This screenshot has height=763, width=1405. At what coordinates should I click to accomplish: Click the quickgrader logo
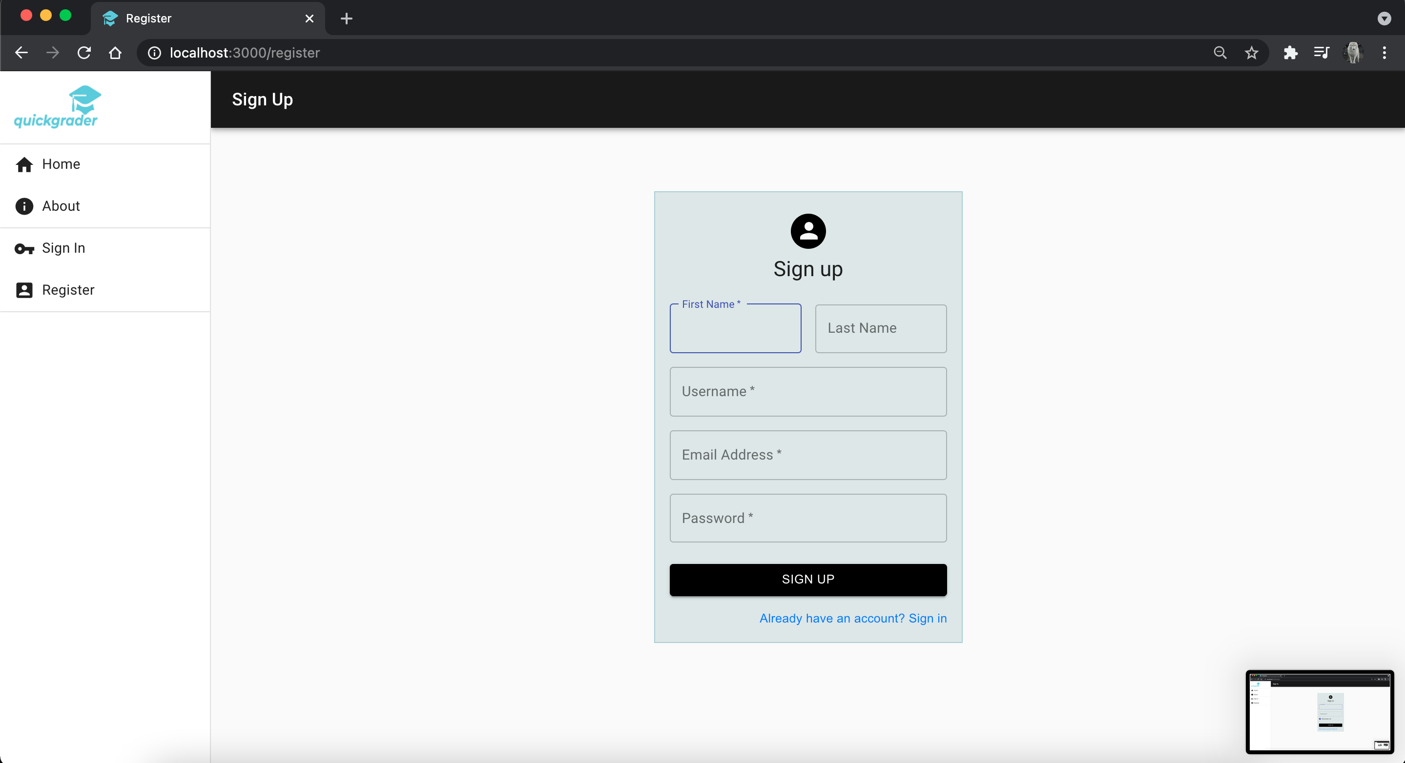[x=57, y=107]
